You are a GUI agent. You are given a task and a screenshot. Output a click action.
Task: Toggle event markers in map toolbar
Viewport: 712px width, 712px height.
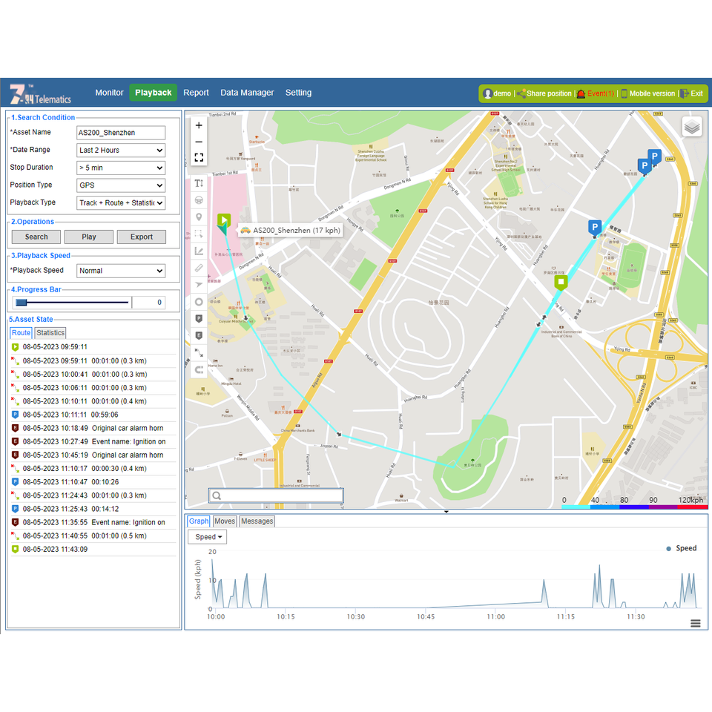(x=199, y=336)
